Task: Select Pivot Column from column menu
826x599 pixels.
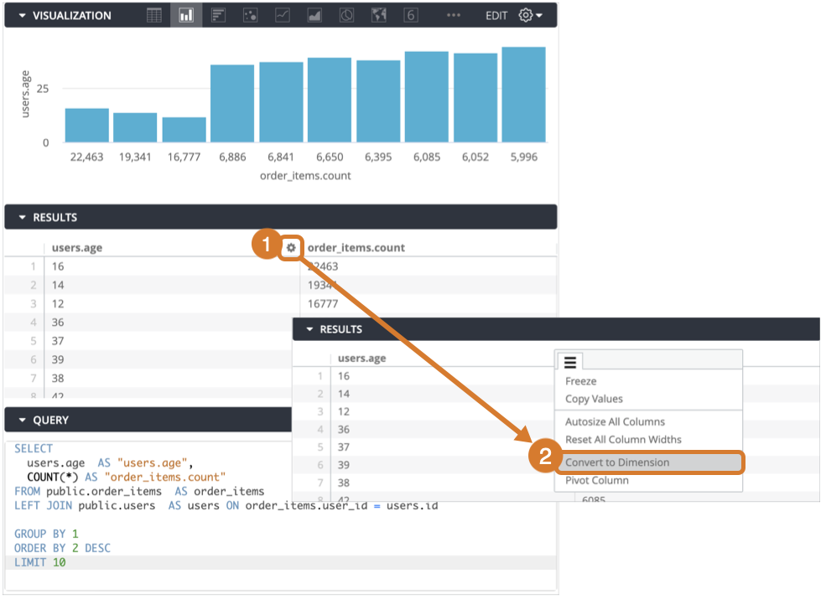Action: (597, 481)
